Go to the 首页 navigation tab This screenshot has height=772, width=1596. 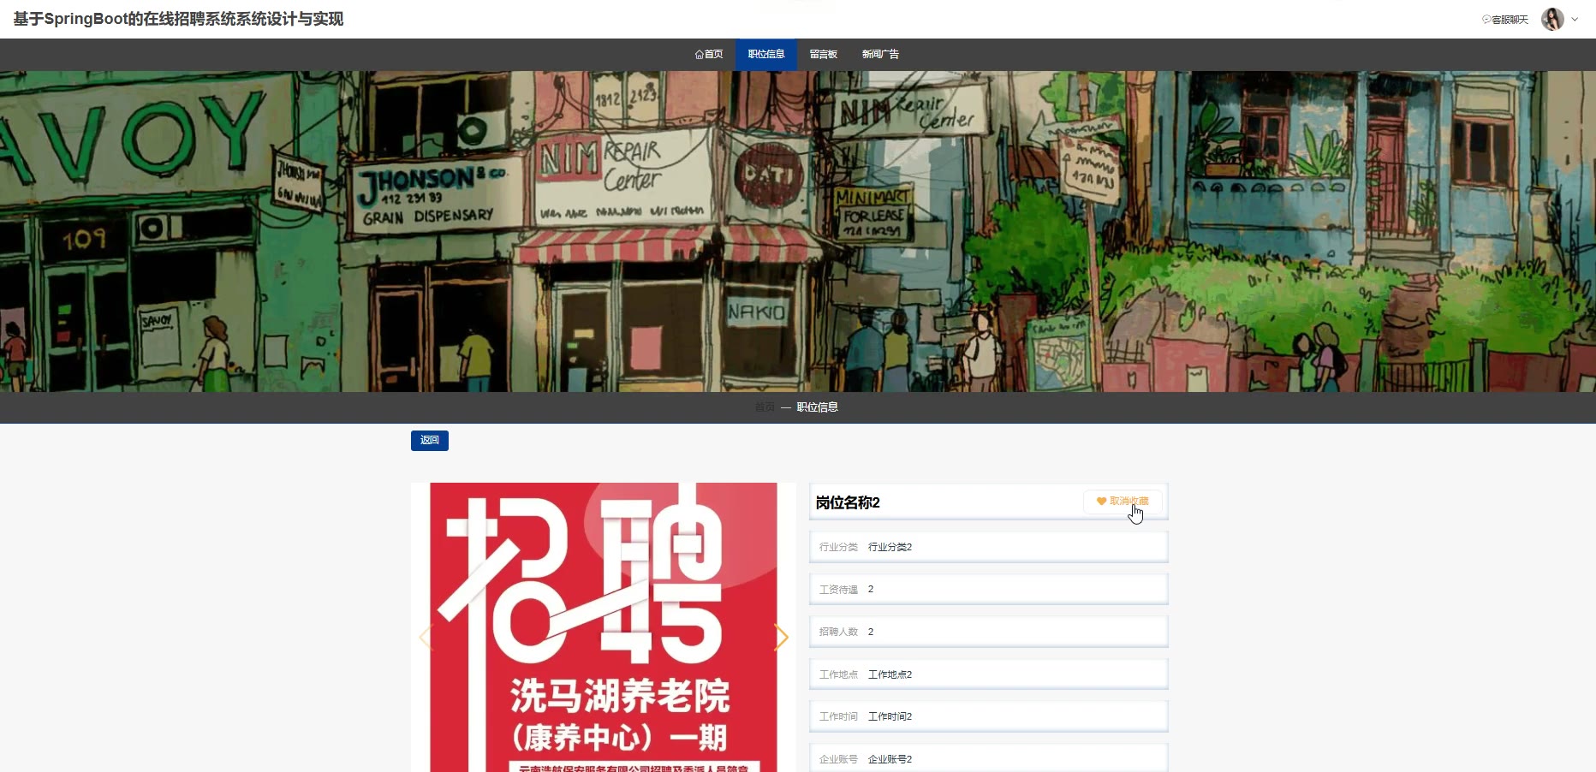click(x=709, y=54)
